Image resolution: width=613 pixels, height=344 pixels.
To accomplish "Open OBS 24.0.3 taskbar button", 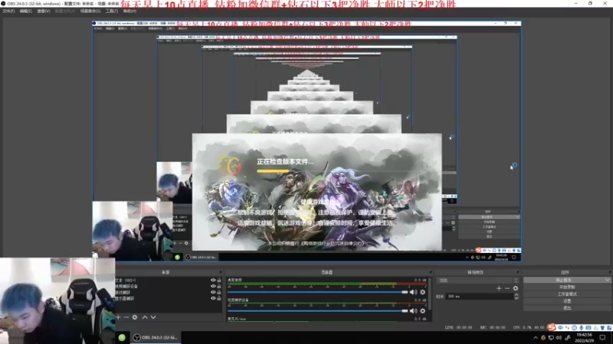I will point(156,337).
